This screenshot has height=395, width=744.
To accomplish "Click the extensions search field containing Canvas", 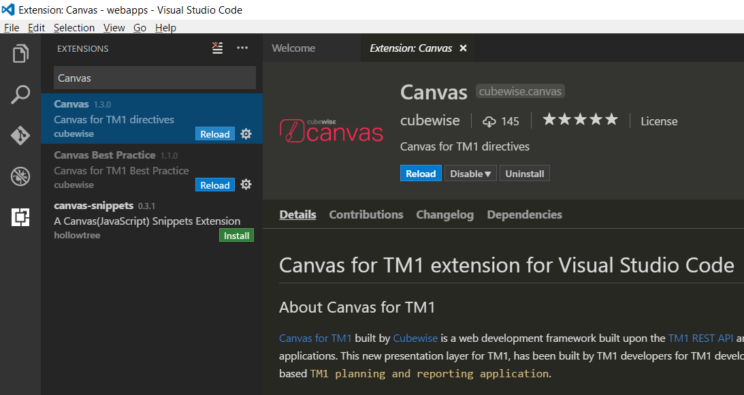I will 155,78.
